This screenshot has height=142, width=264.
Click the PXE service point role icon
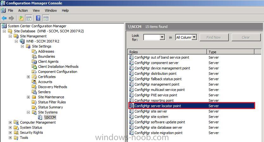click(131, 95)
